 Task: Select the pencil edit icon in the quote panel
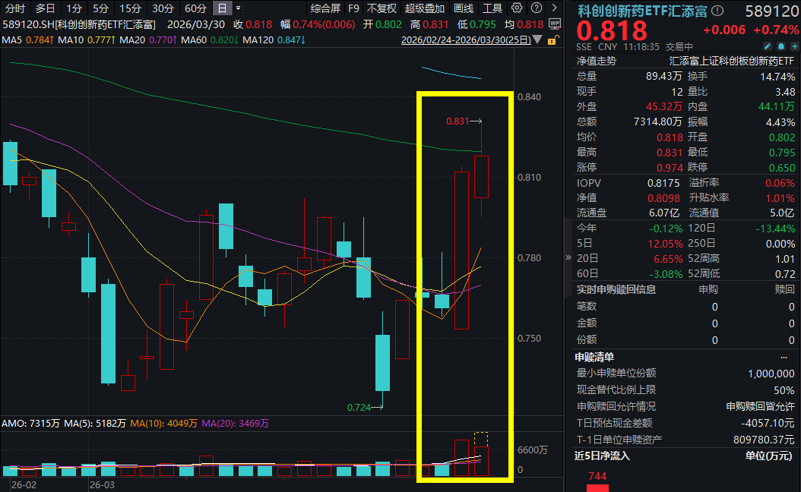[767, 46]
